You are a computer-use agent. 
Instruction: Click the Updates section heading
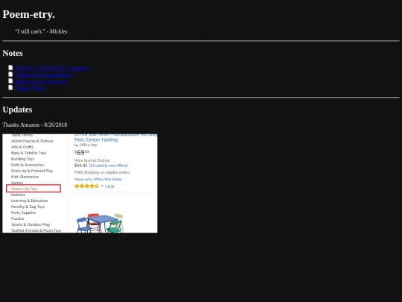17,110
